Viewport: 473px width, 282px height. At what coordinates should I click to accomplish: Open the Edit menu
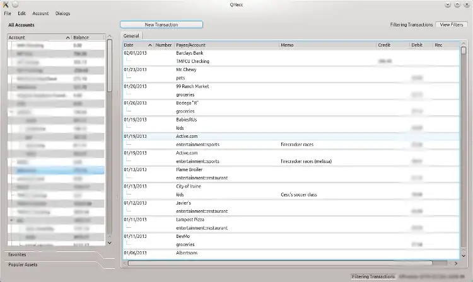21,14
